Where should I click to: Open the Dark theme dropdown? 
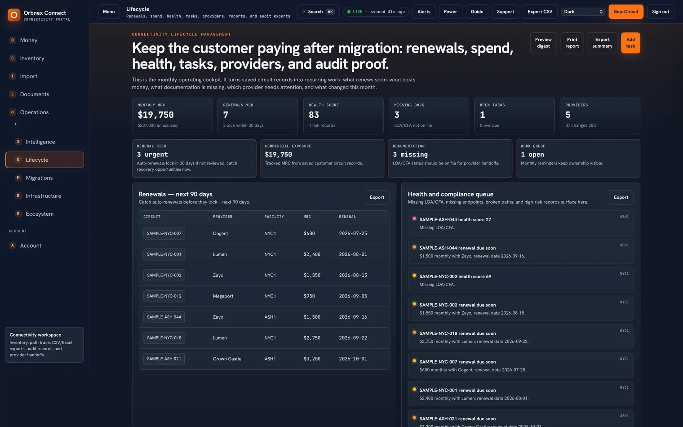click(583, 12)
